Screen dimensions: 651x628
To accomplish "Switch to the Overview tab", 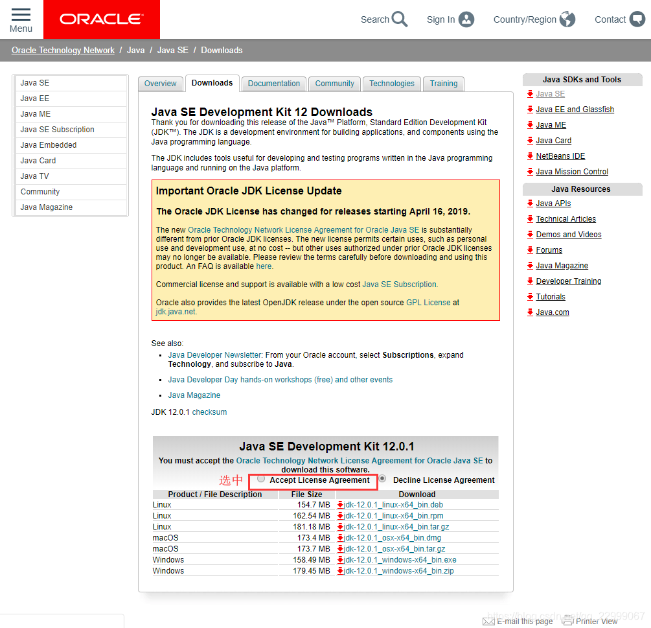I will click(160, 84).
